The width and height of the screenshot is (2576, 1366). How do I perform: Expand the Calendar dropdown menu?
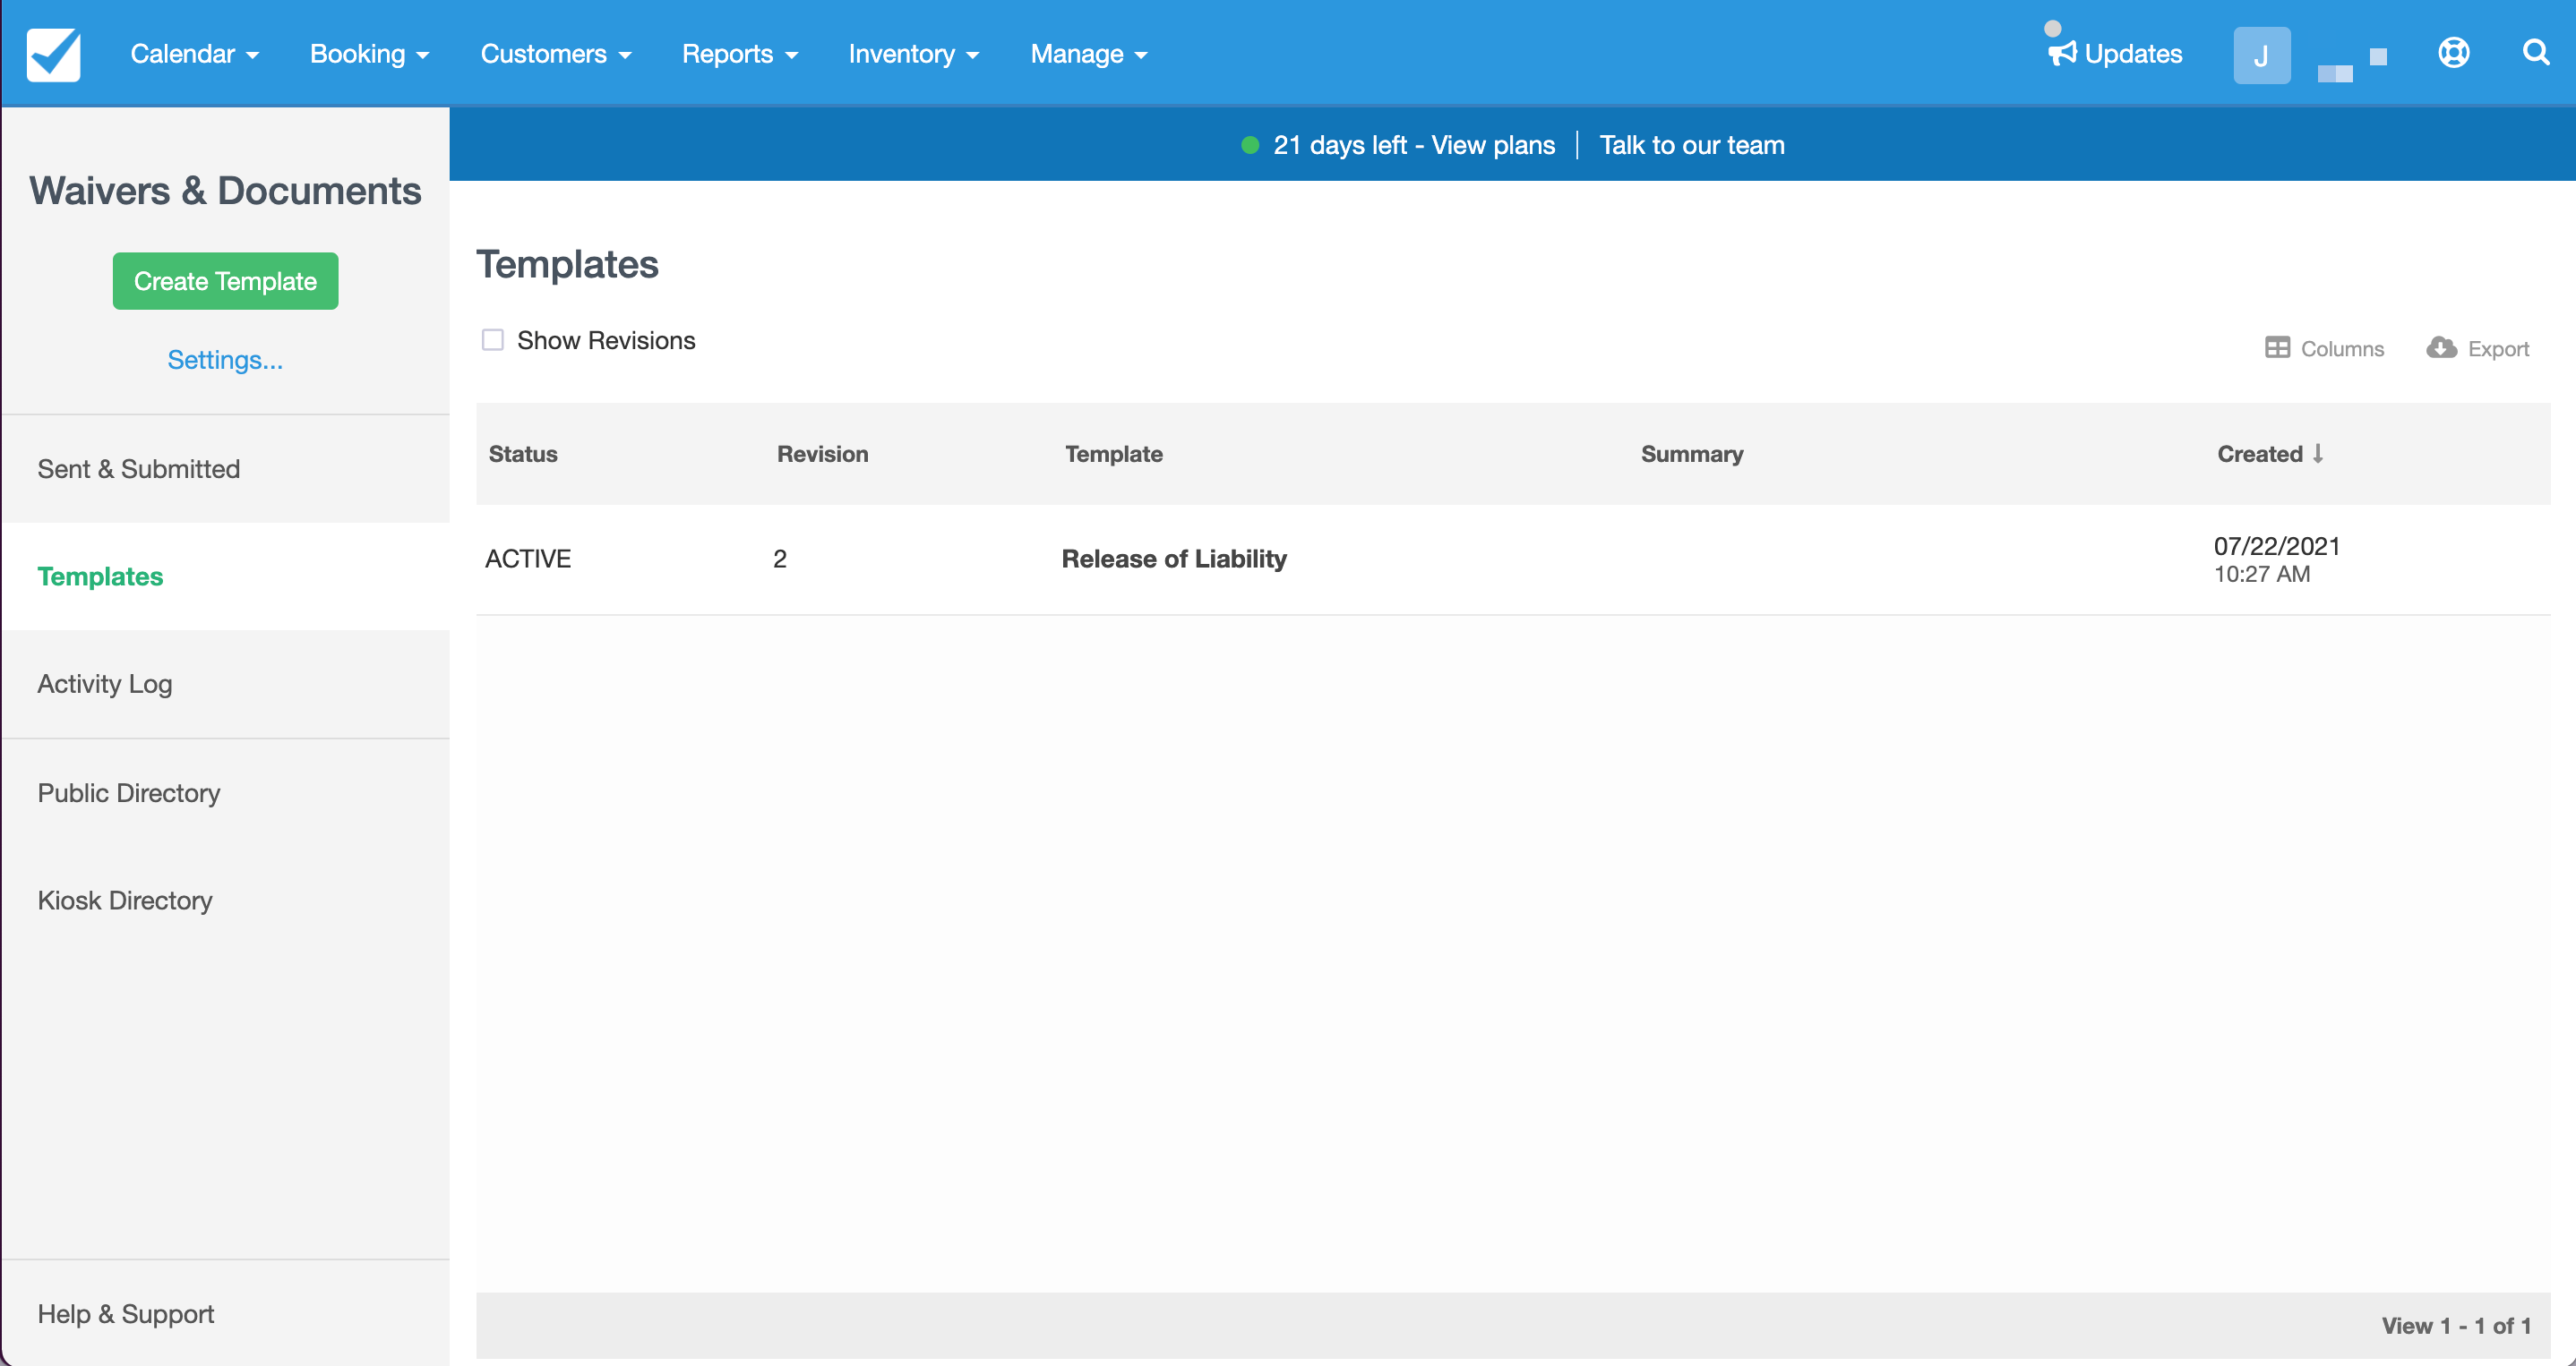tap(195, 54)
